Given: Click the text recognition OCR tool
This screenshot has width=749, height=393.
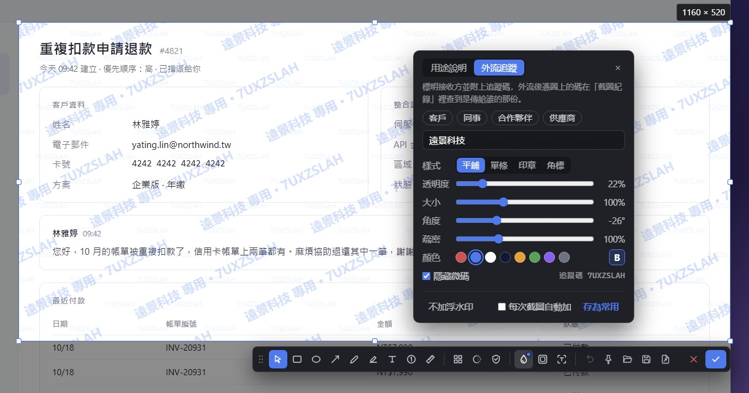Looking at the screenshot, I should [562, 359].
